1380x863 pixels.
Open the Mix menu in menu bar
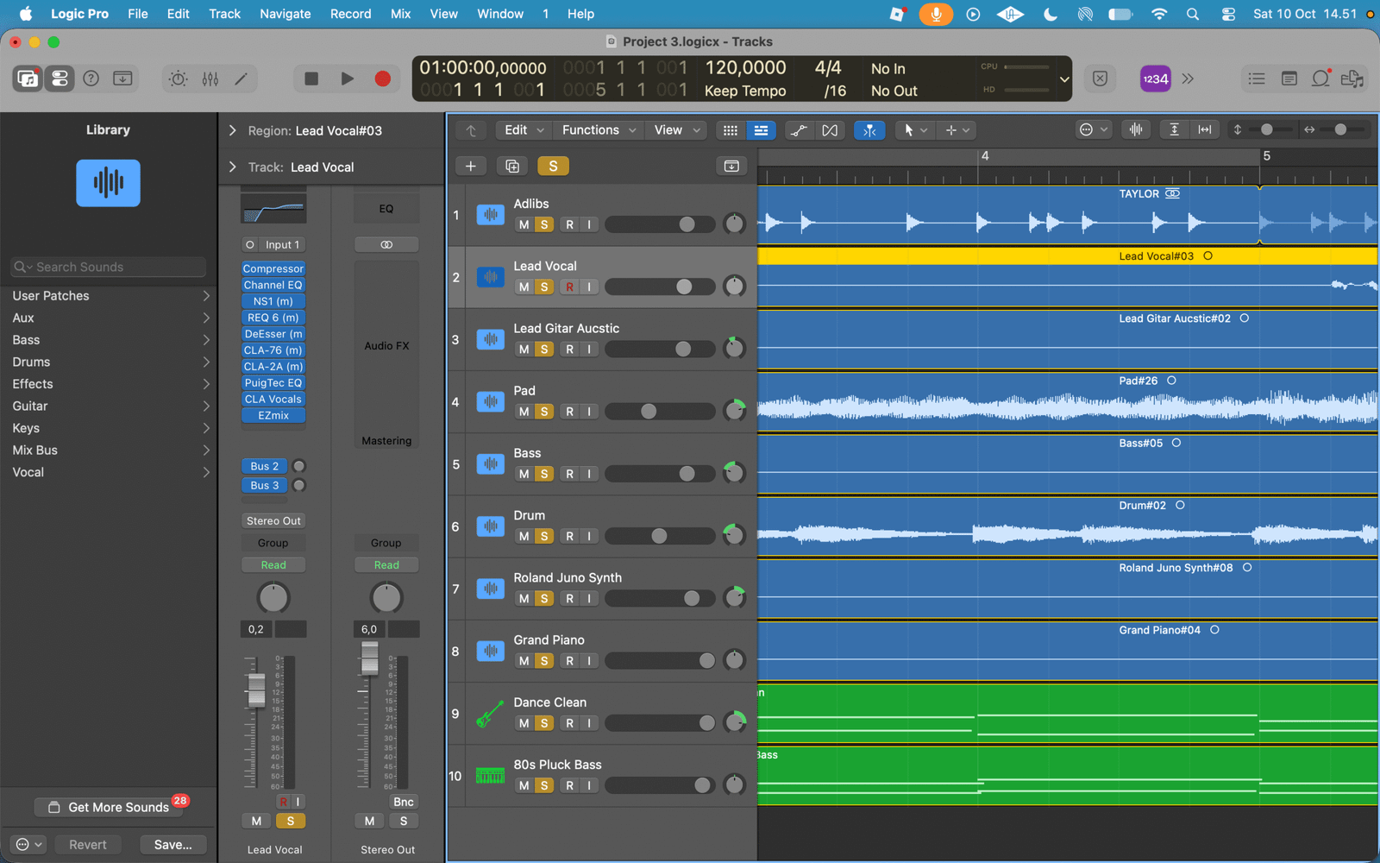(400, 14)
